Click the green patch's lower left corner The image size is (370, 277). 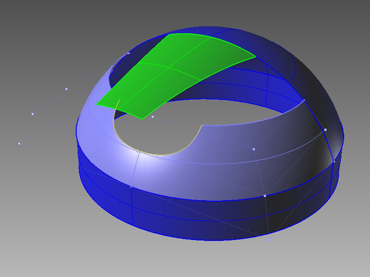click(97, 105)
